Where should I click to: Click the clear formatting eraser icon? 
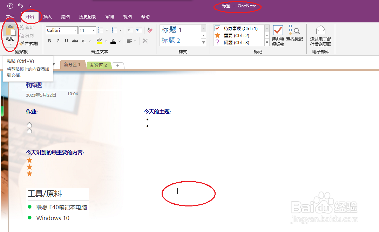[x=145, y=41]
